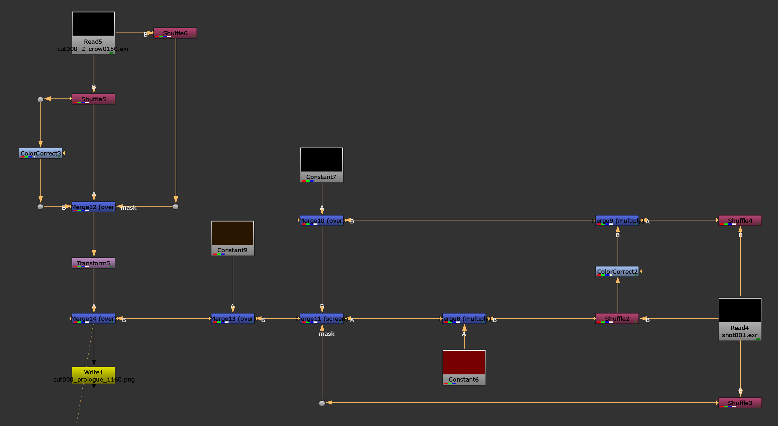Viewport: 778px width, 426px height.
Task: Select the Constant9 node label
Action: tap(232, 250)
